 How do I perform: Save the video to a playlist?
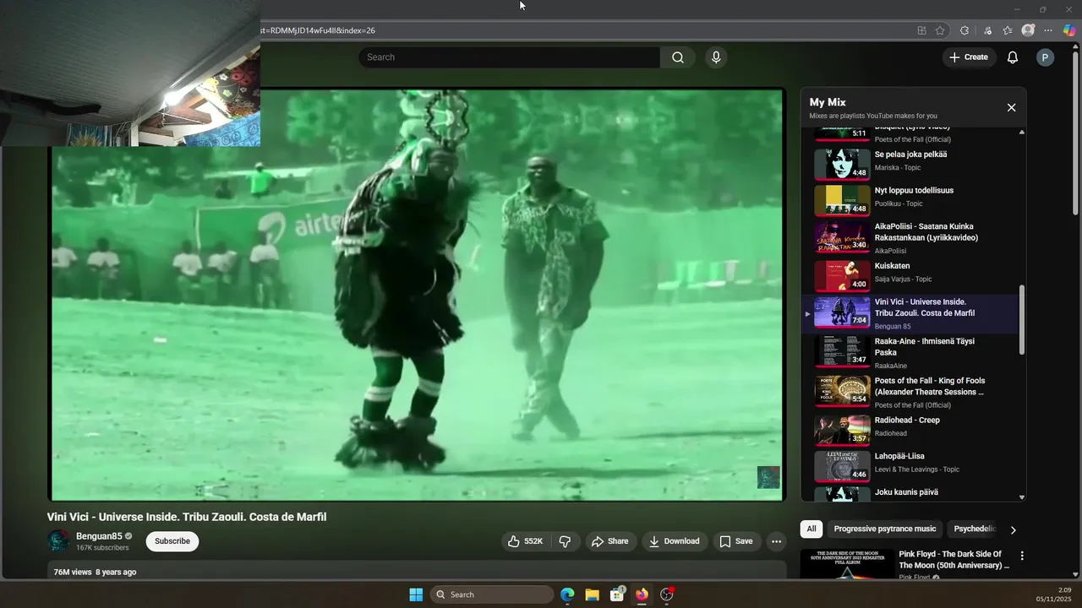pyautogui.click(x=735, y=541)
